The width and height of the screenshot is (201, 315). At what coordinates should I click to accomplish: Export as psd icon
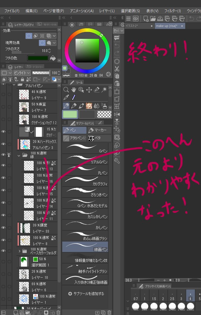click(x=182, y=19)
